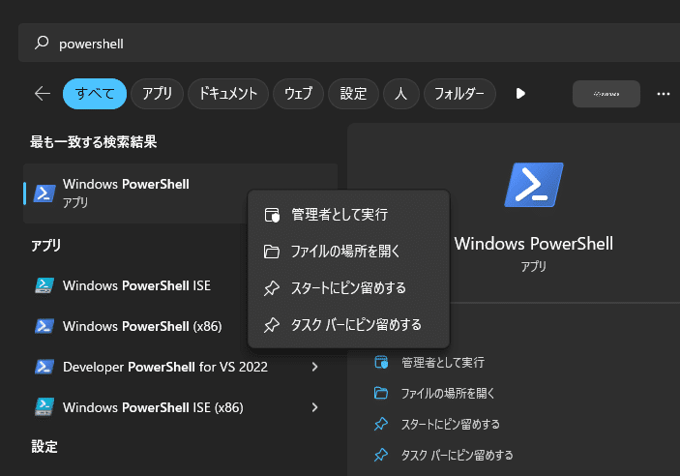The height and width of the screenshot is (476, 680).
Task: Click the blue shield icon in the preview pane
Action: click(x=381, y=362)
